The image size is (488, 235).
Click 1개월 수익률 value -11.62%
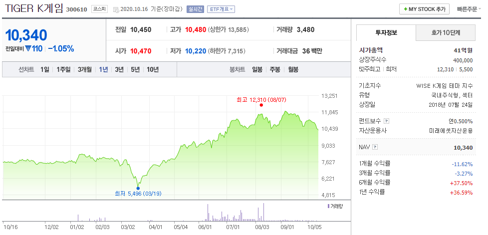tap(462, 164)
